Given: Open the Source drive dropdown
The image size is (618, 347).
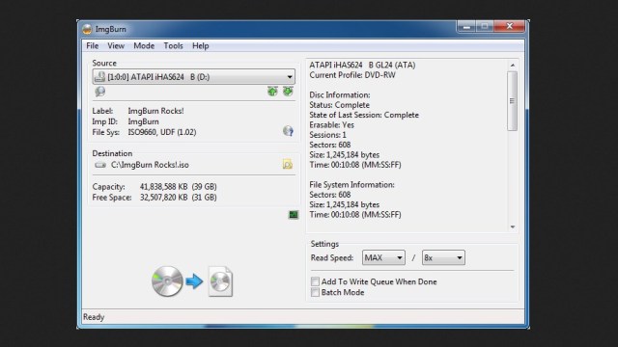Looking at the screenshot, I should [193, 77].
